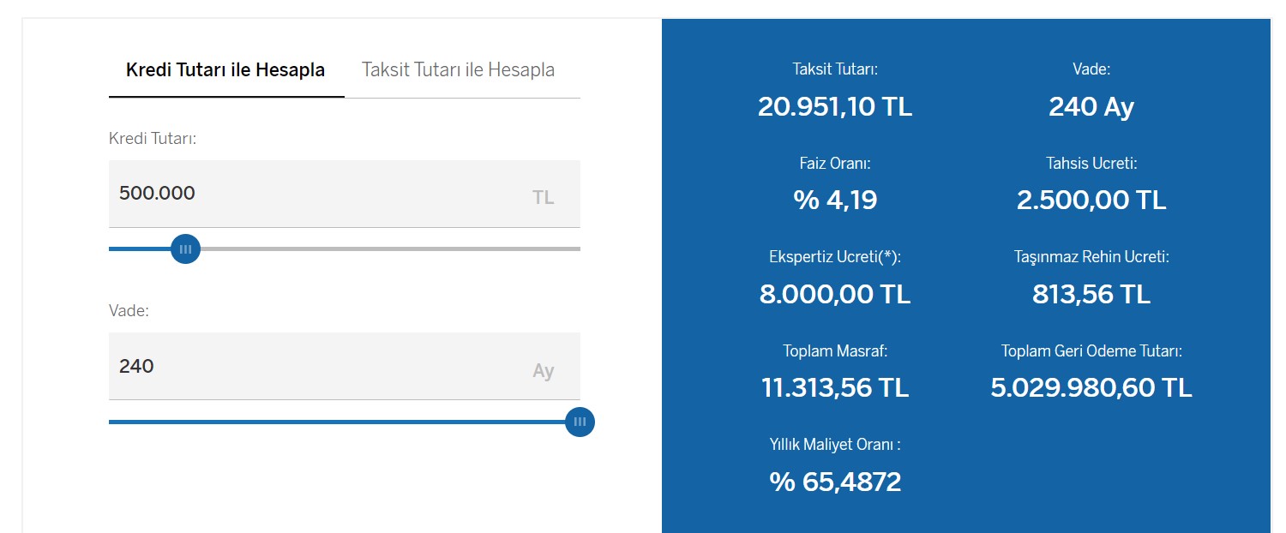Select the Taksit Tutarı value 20.951,10 TL
The image size is (1286, 533).
pos(835,106)
